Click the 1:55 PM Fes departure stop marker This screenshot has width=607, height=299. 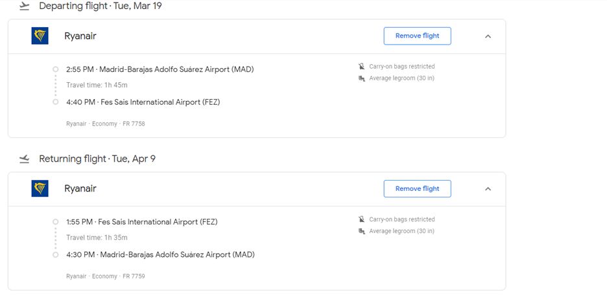pyautogui.click(x=56, y=222)
